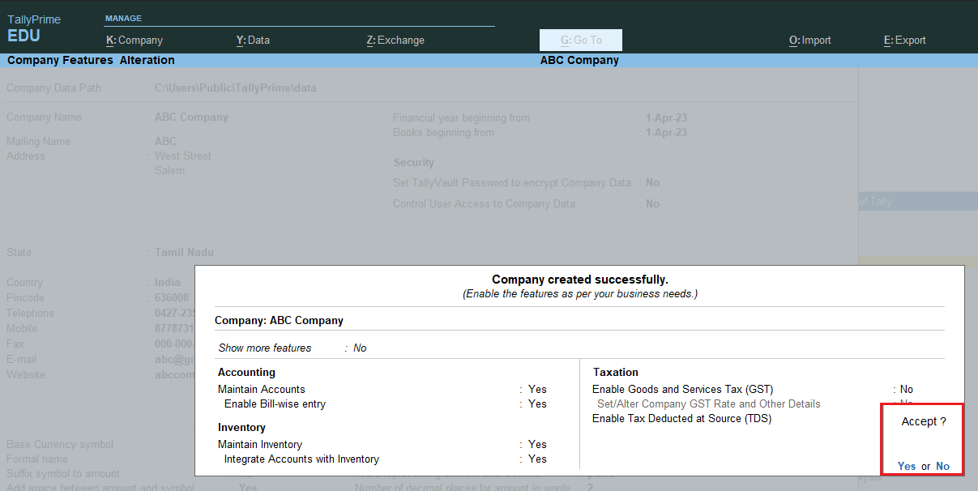Open the Z: Exchange menu
Image resolution: width=978 pixels, height=491 pixels.
click(x=395, y=39)
